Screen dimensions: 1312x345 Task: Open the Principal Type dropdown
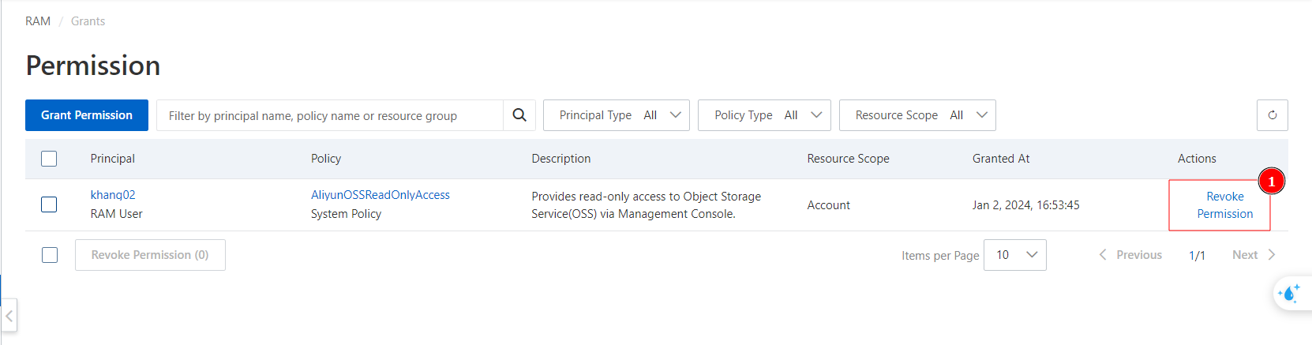pyautogui.click(x=616, y=115)
